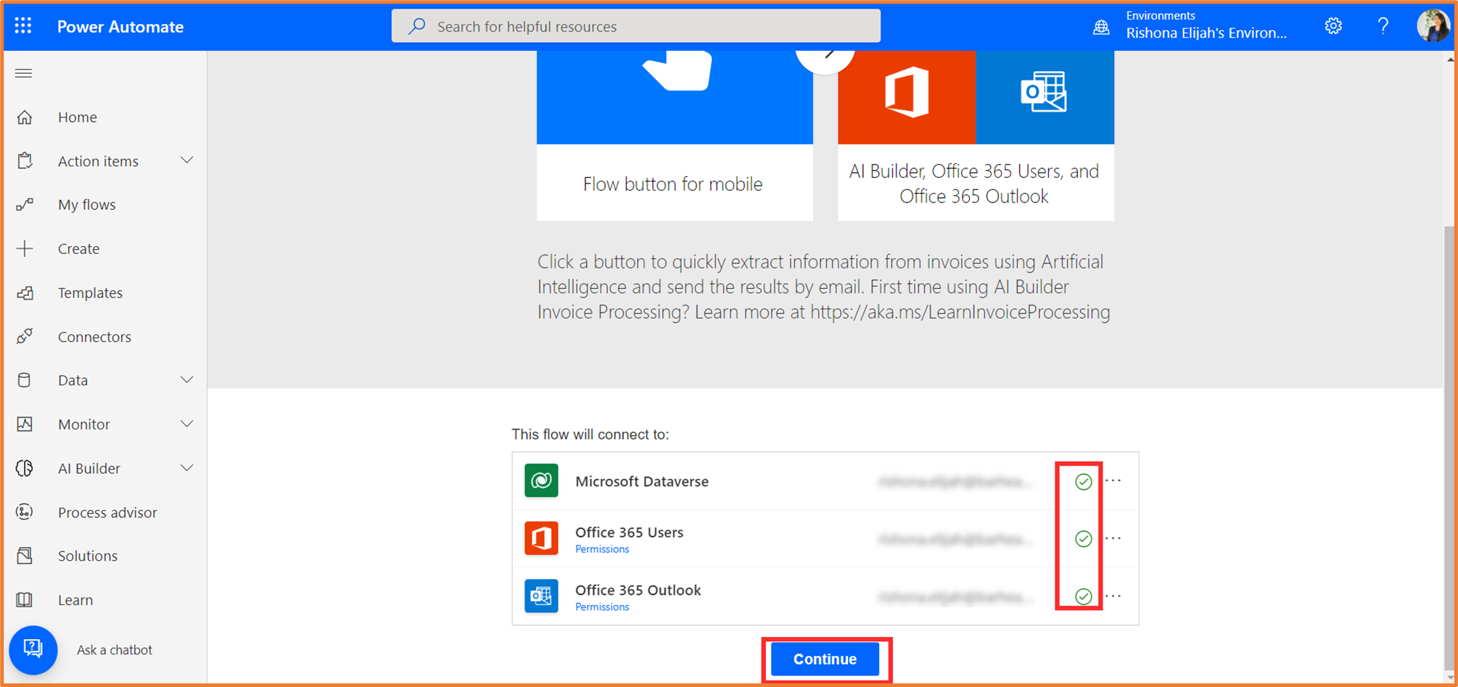Toggle the Office 365 Outlook connection checkmark
1458x687 pixels.
(1082, 596)
